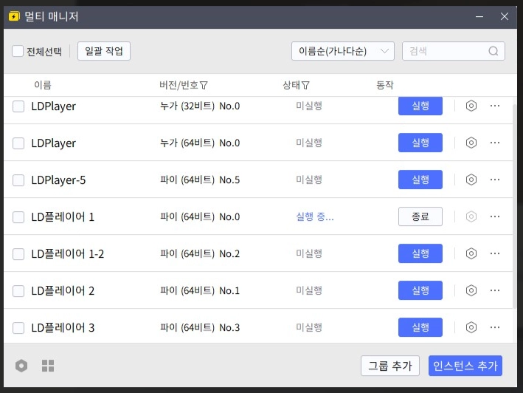Open settings for LDPlayer-5 instance
523x393 pixels.
click(x=471, y=180)
